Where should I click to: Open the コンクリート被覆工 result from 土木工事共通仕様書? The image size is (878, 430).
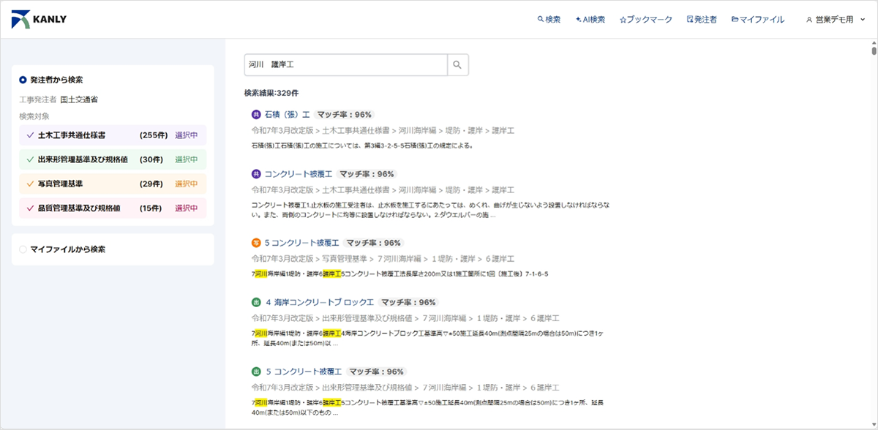(299, 174)
